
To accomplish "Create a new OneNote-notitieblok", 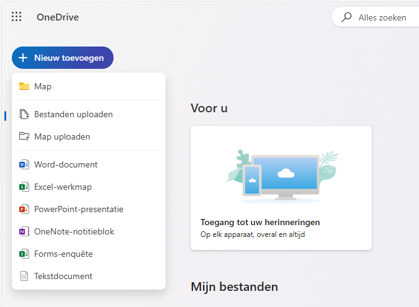I will click(x=89, y=231).
